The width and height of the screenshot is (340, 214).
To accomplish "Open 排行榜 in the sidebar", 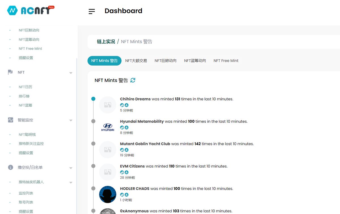I will [x=24, y=96].
